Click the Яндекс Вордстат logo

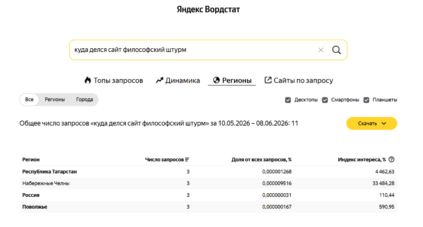point(208,9)
